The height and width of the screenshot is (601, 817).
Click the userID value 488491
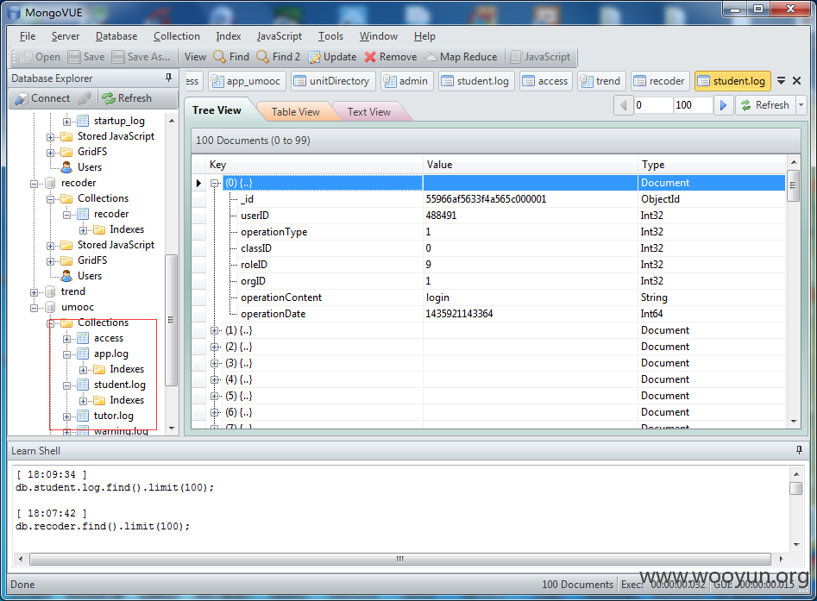[441, 215]
